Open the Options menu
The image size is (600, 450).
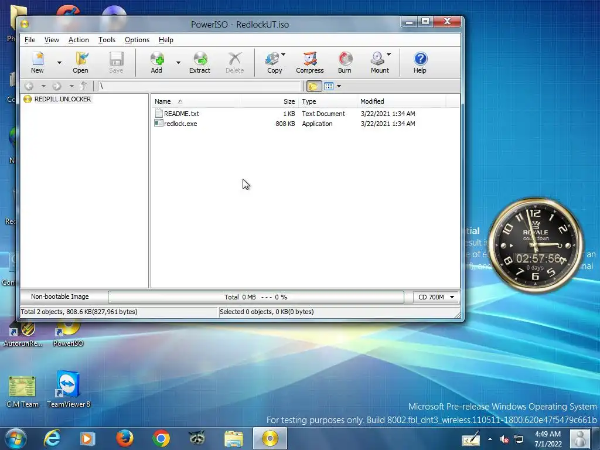pyautogui.click(x=137, y=40)
